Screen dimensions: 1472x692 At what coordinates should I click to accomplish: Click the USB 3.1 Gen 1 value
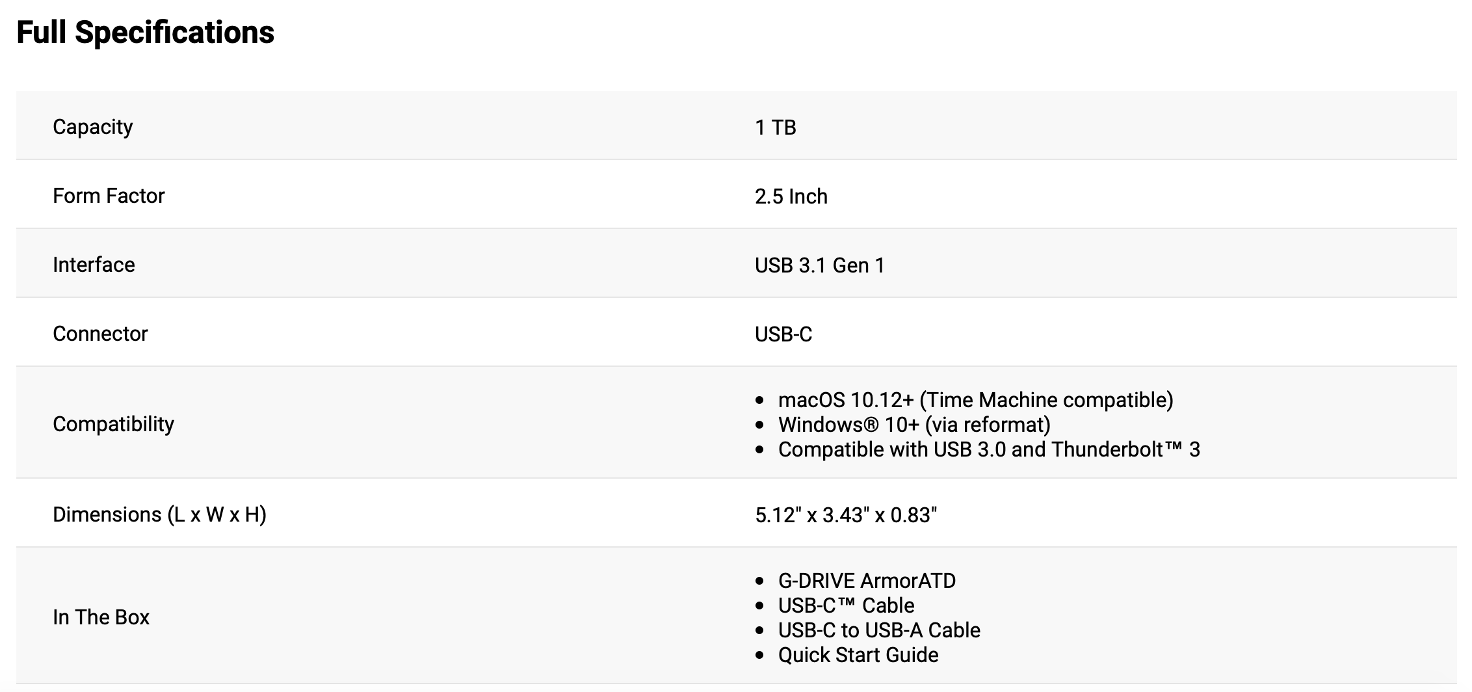[x=819, y=265]
